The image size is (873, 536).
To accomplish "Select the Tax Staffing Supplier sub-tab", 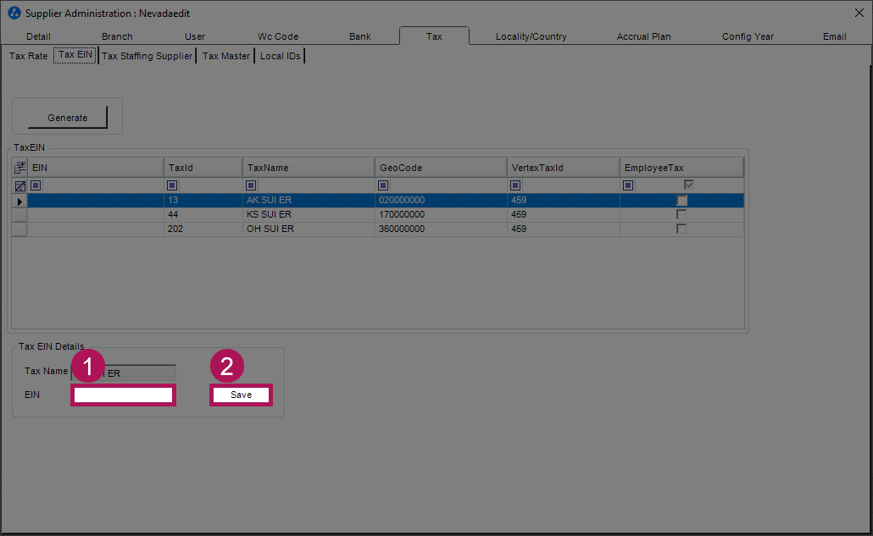I will pos(147,56).
